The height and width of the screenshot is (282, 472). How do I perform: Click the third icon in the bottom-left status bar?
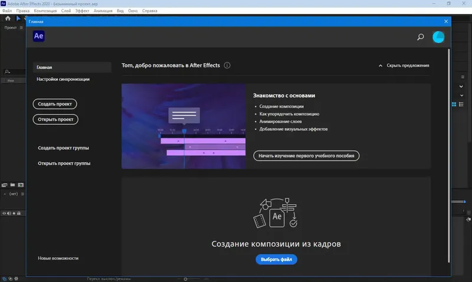point(17,278)
